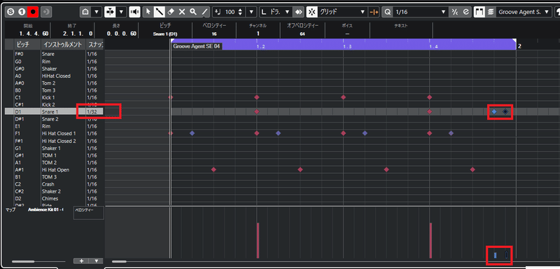This screenshot has height=269, width=560.
Task: Open the Groove Agent S. part dropdown
Action: tap(524, 12)
